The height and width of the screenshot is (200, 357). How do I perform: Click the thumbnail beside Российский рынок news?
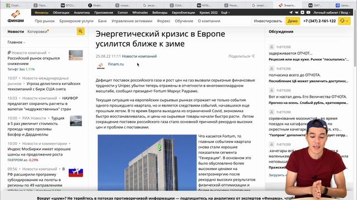tap(76, 55)
